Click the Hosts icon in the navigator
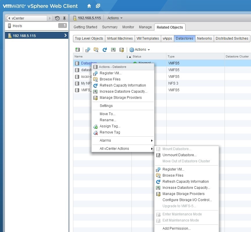251x232 pixels. (x=9, y=26)
